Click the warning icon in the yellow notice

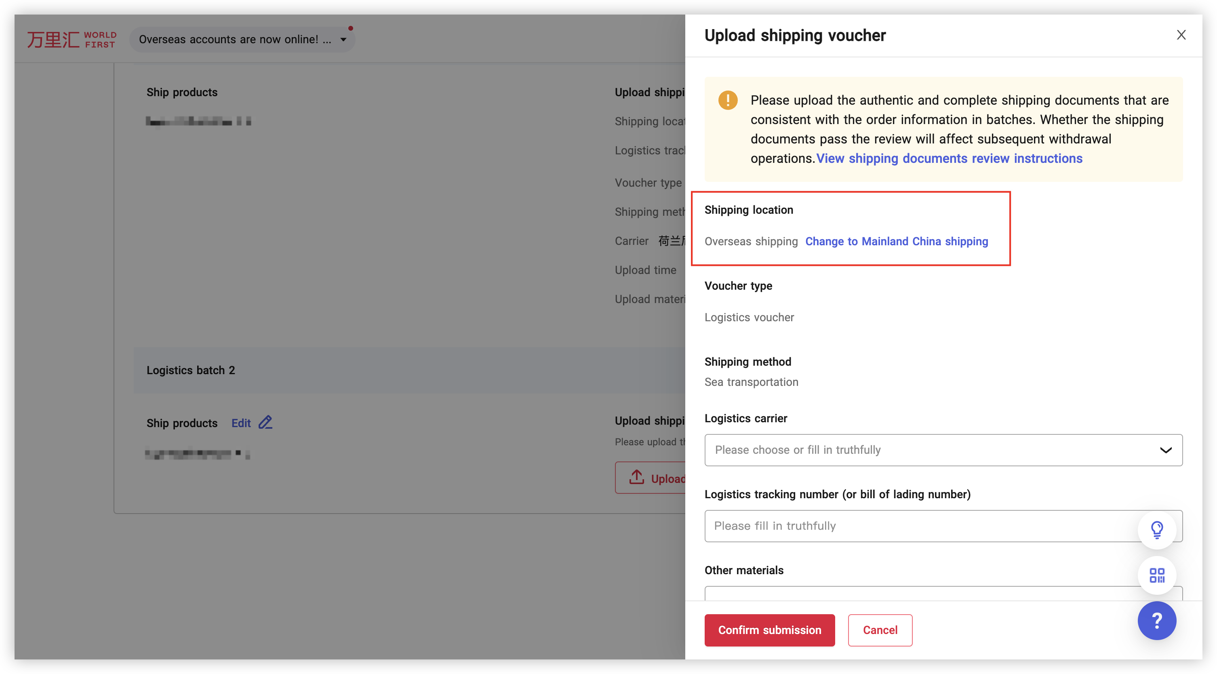728,100
